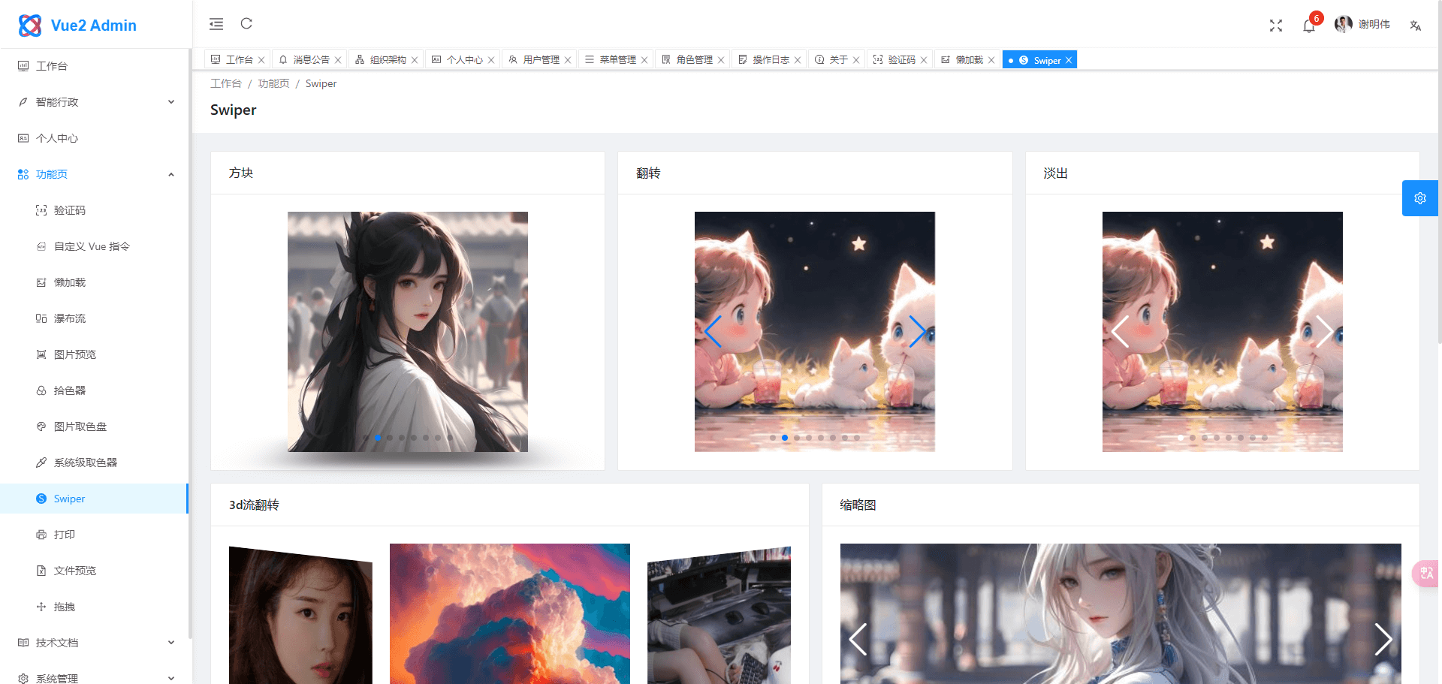Go to previous slide in 淡出 swiper
Screen dimensions: 1442x684
coord(1121,331)
